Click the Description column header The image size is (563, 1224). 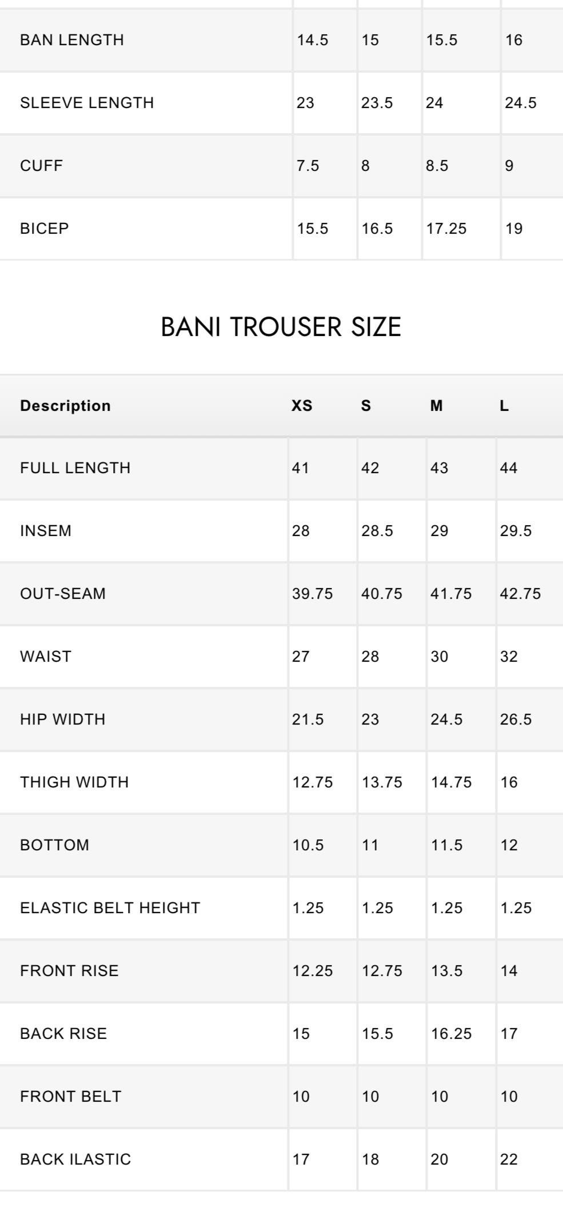(65, 406)
